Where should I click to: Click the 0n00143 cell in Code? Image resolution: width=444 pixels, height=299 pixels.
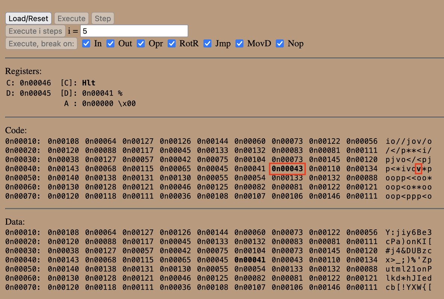pyautogui.click(x=64, y=169)
